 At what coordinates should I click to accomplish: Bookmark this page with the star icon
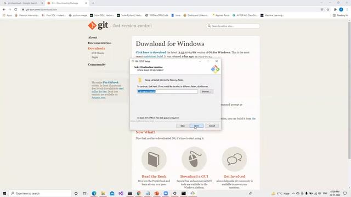pos(328,10)
